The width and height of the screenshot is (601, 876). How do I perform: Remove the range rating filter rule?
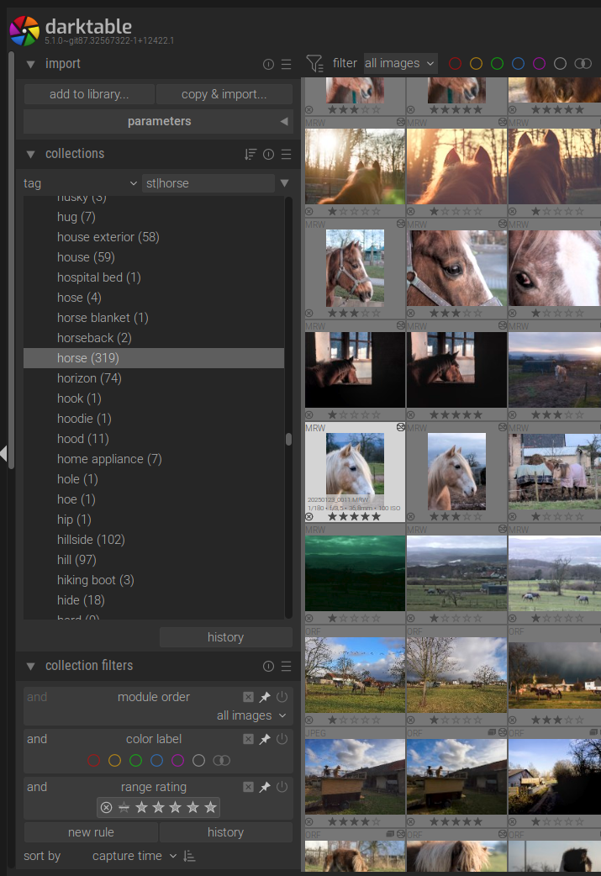pos(249,787)
